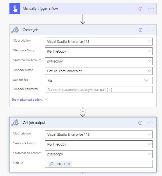This screenshot has height=176, width=162.
Task: Open help for Get job output step
Action: 140,123
